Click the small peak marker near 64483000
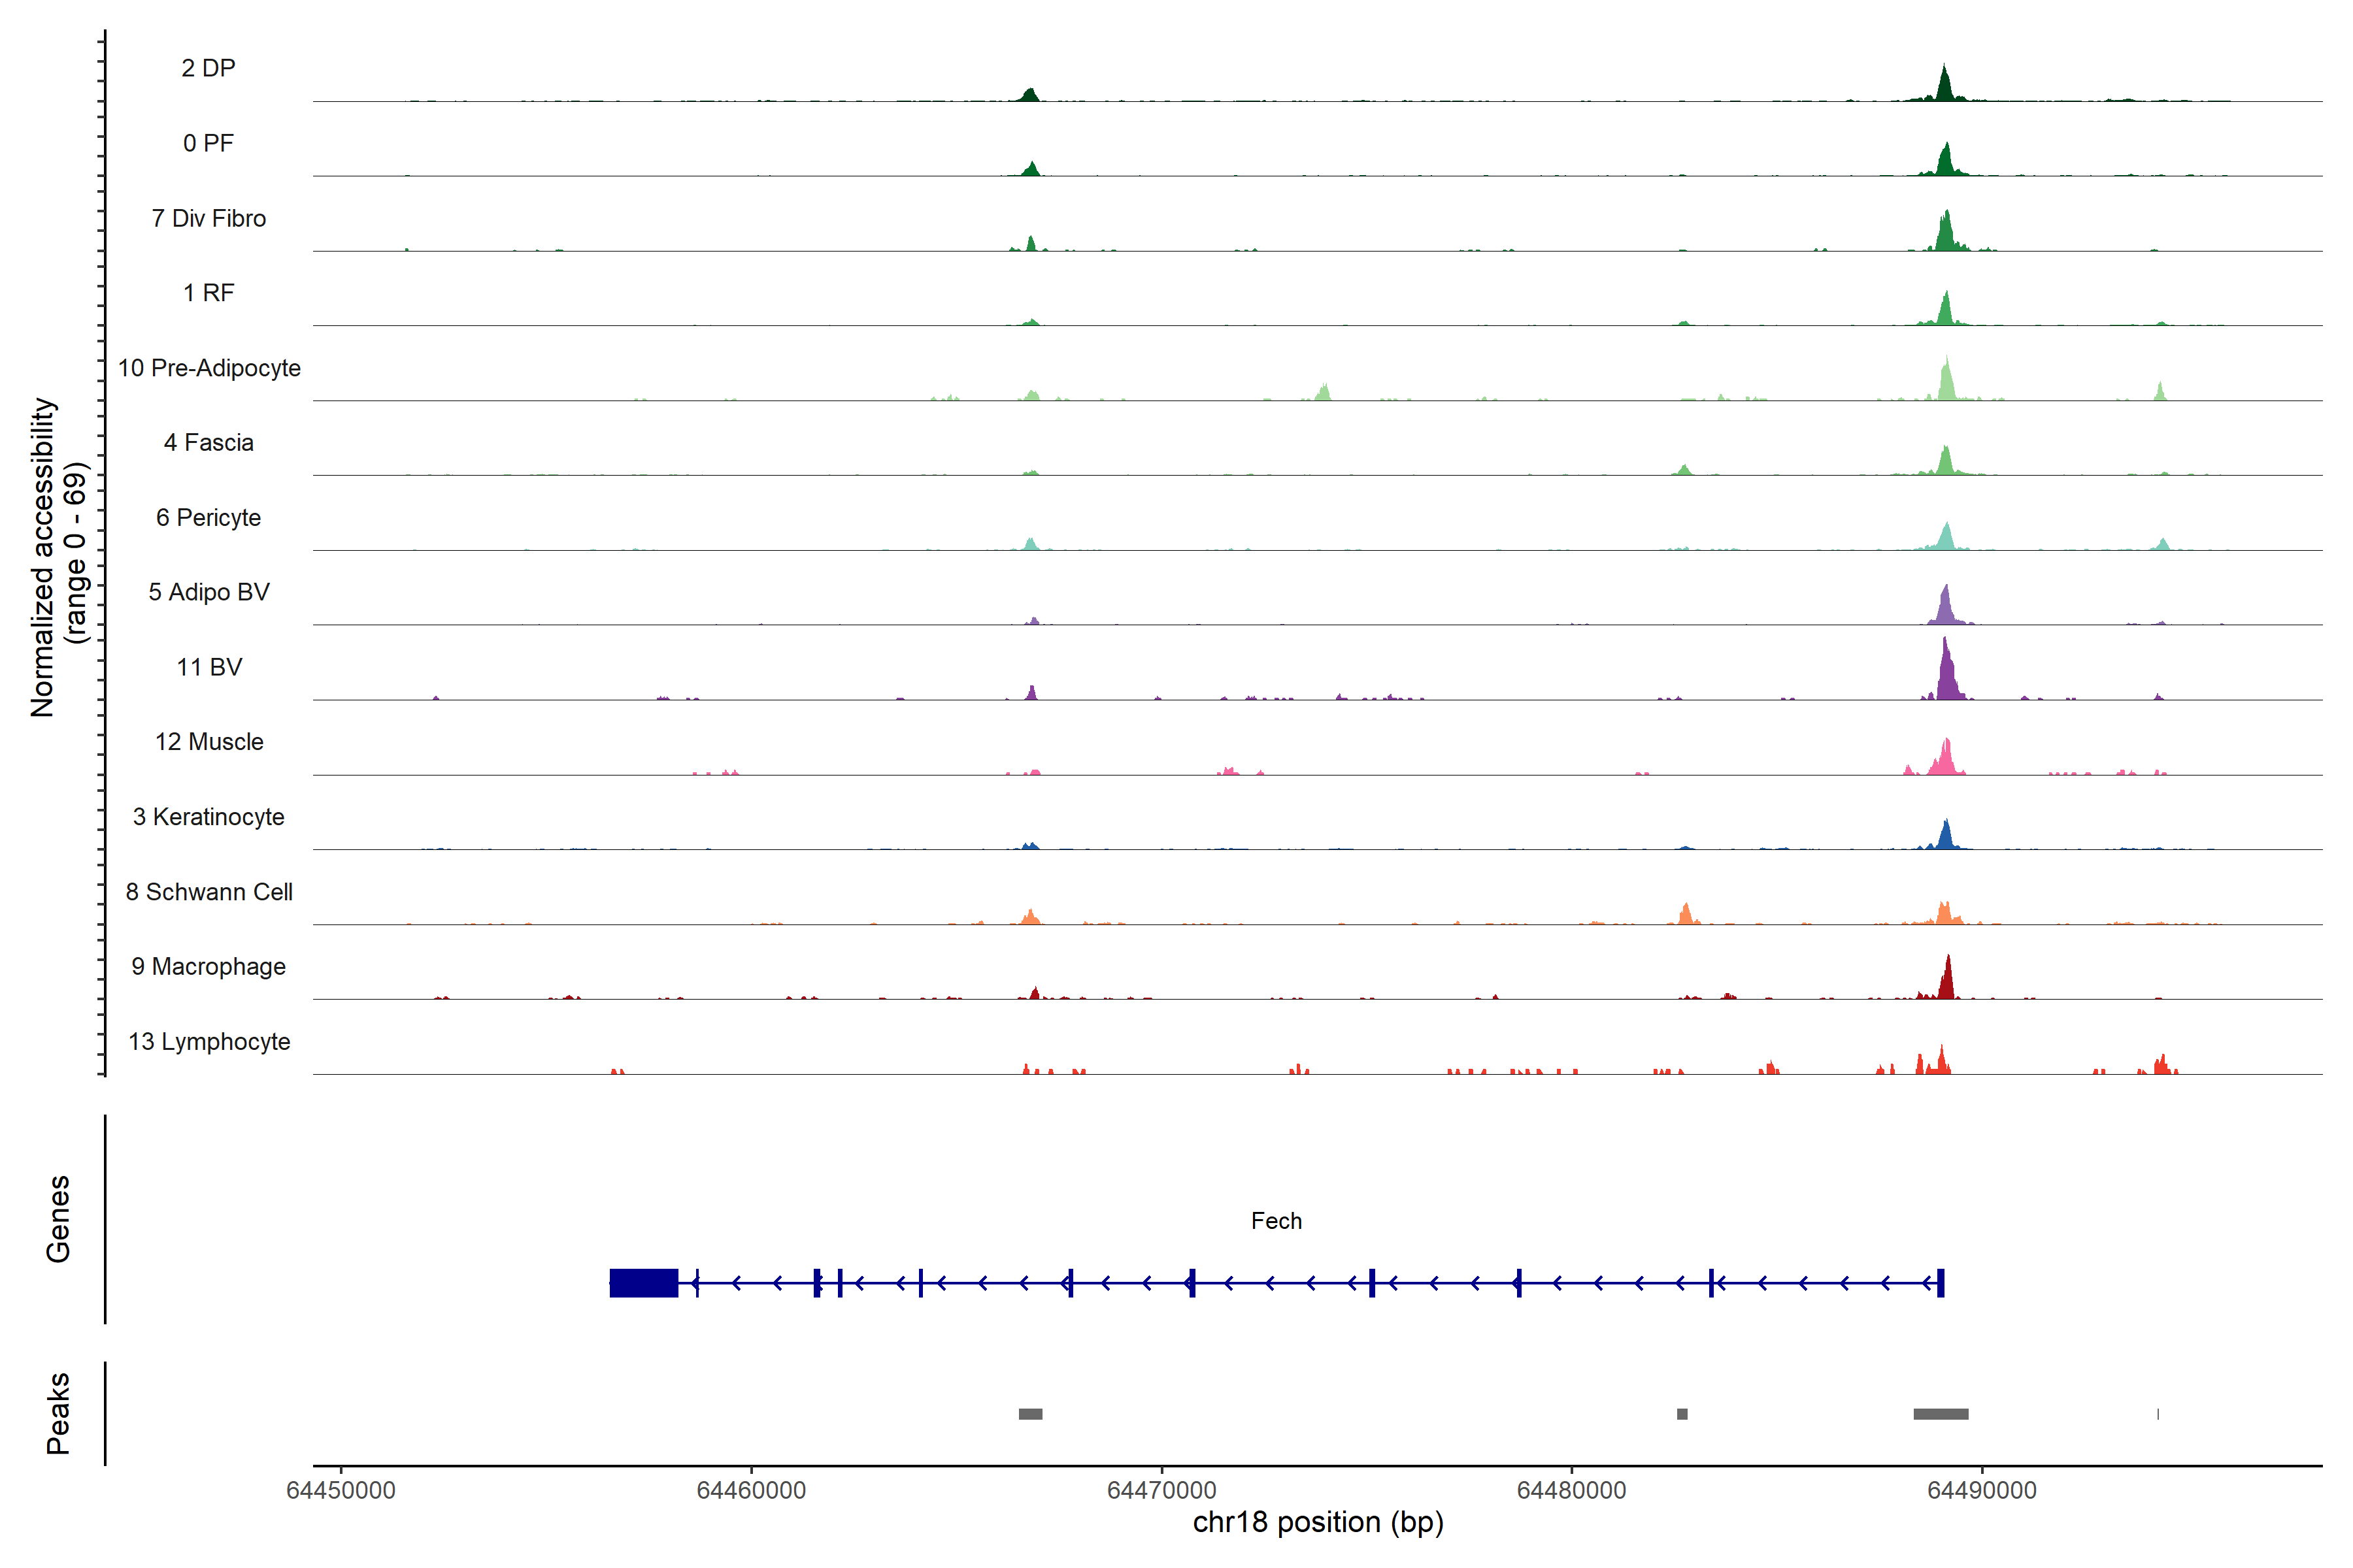This screenshot has height=1568, width=2353. pyautogui.click(x=1682, y=1414)
